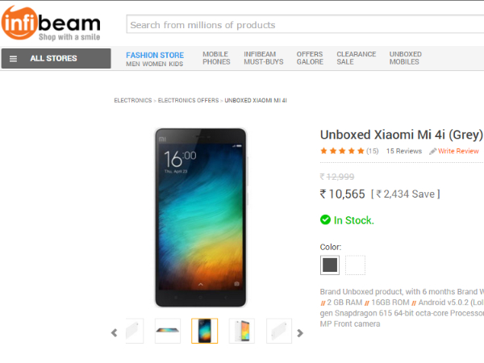Open the Clearance Sale section
Screen dimensions: 484x363
[x=356, y=58]
